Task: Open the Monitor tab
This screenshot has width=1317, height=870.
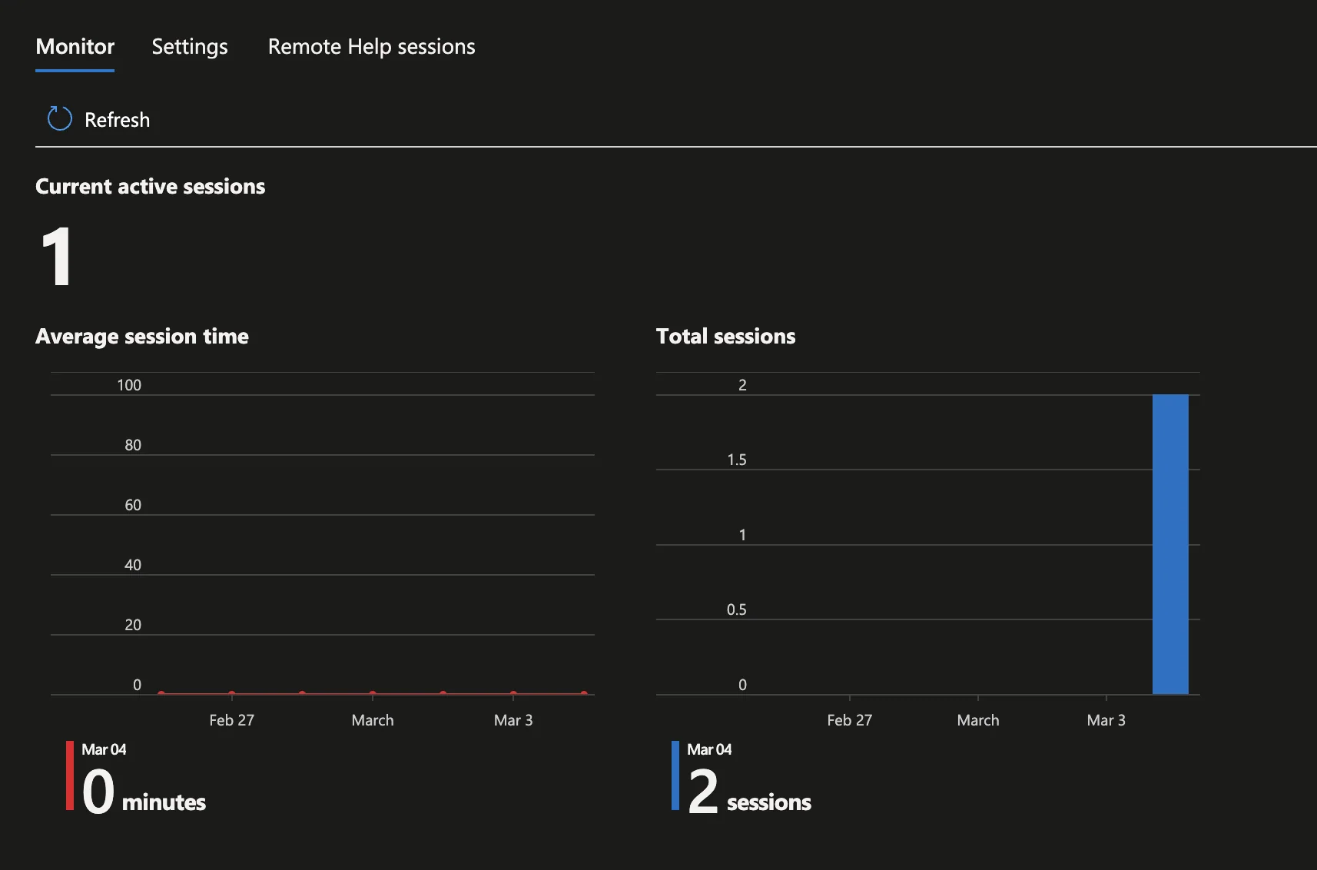Action: 75,47
